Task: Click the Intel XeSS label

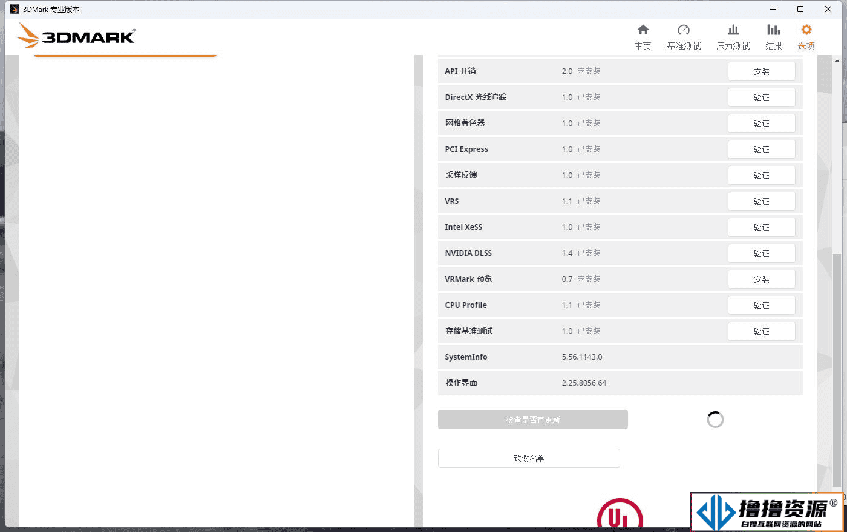Action: pos(463,227)
